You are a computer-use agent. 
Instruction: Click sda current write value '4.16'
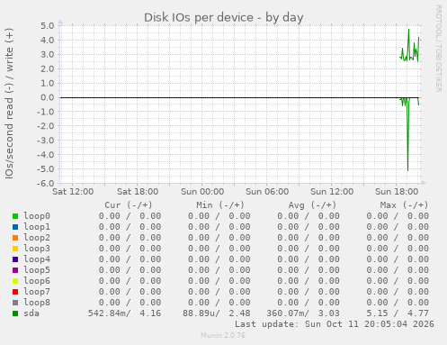pos(150,313)
